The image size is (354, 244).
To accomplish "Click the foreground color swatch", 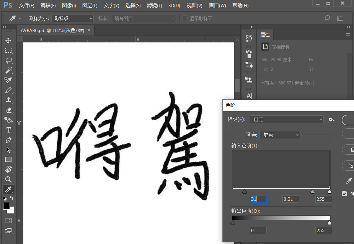I will [7, 206].
